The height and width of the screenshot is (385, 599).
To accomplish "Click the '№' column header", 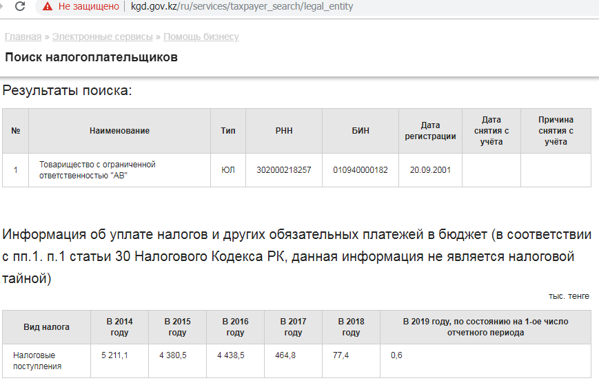I will (x=16, y=131).
